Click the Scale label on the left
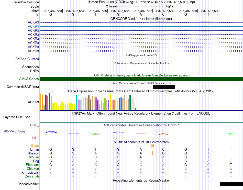This screenshot has width=243, height=190. [35, 6]
